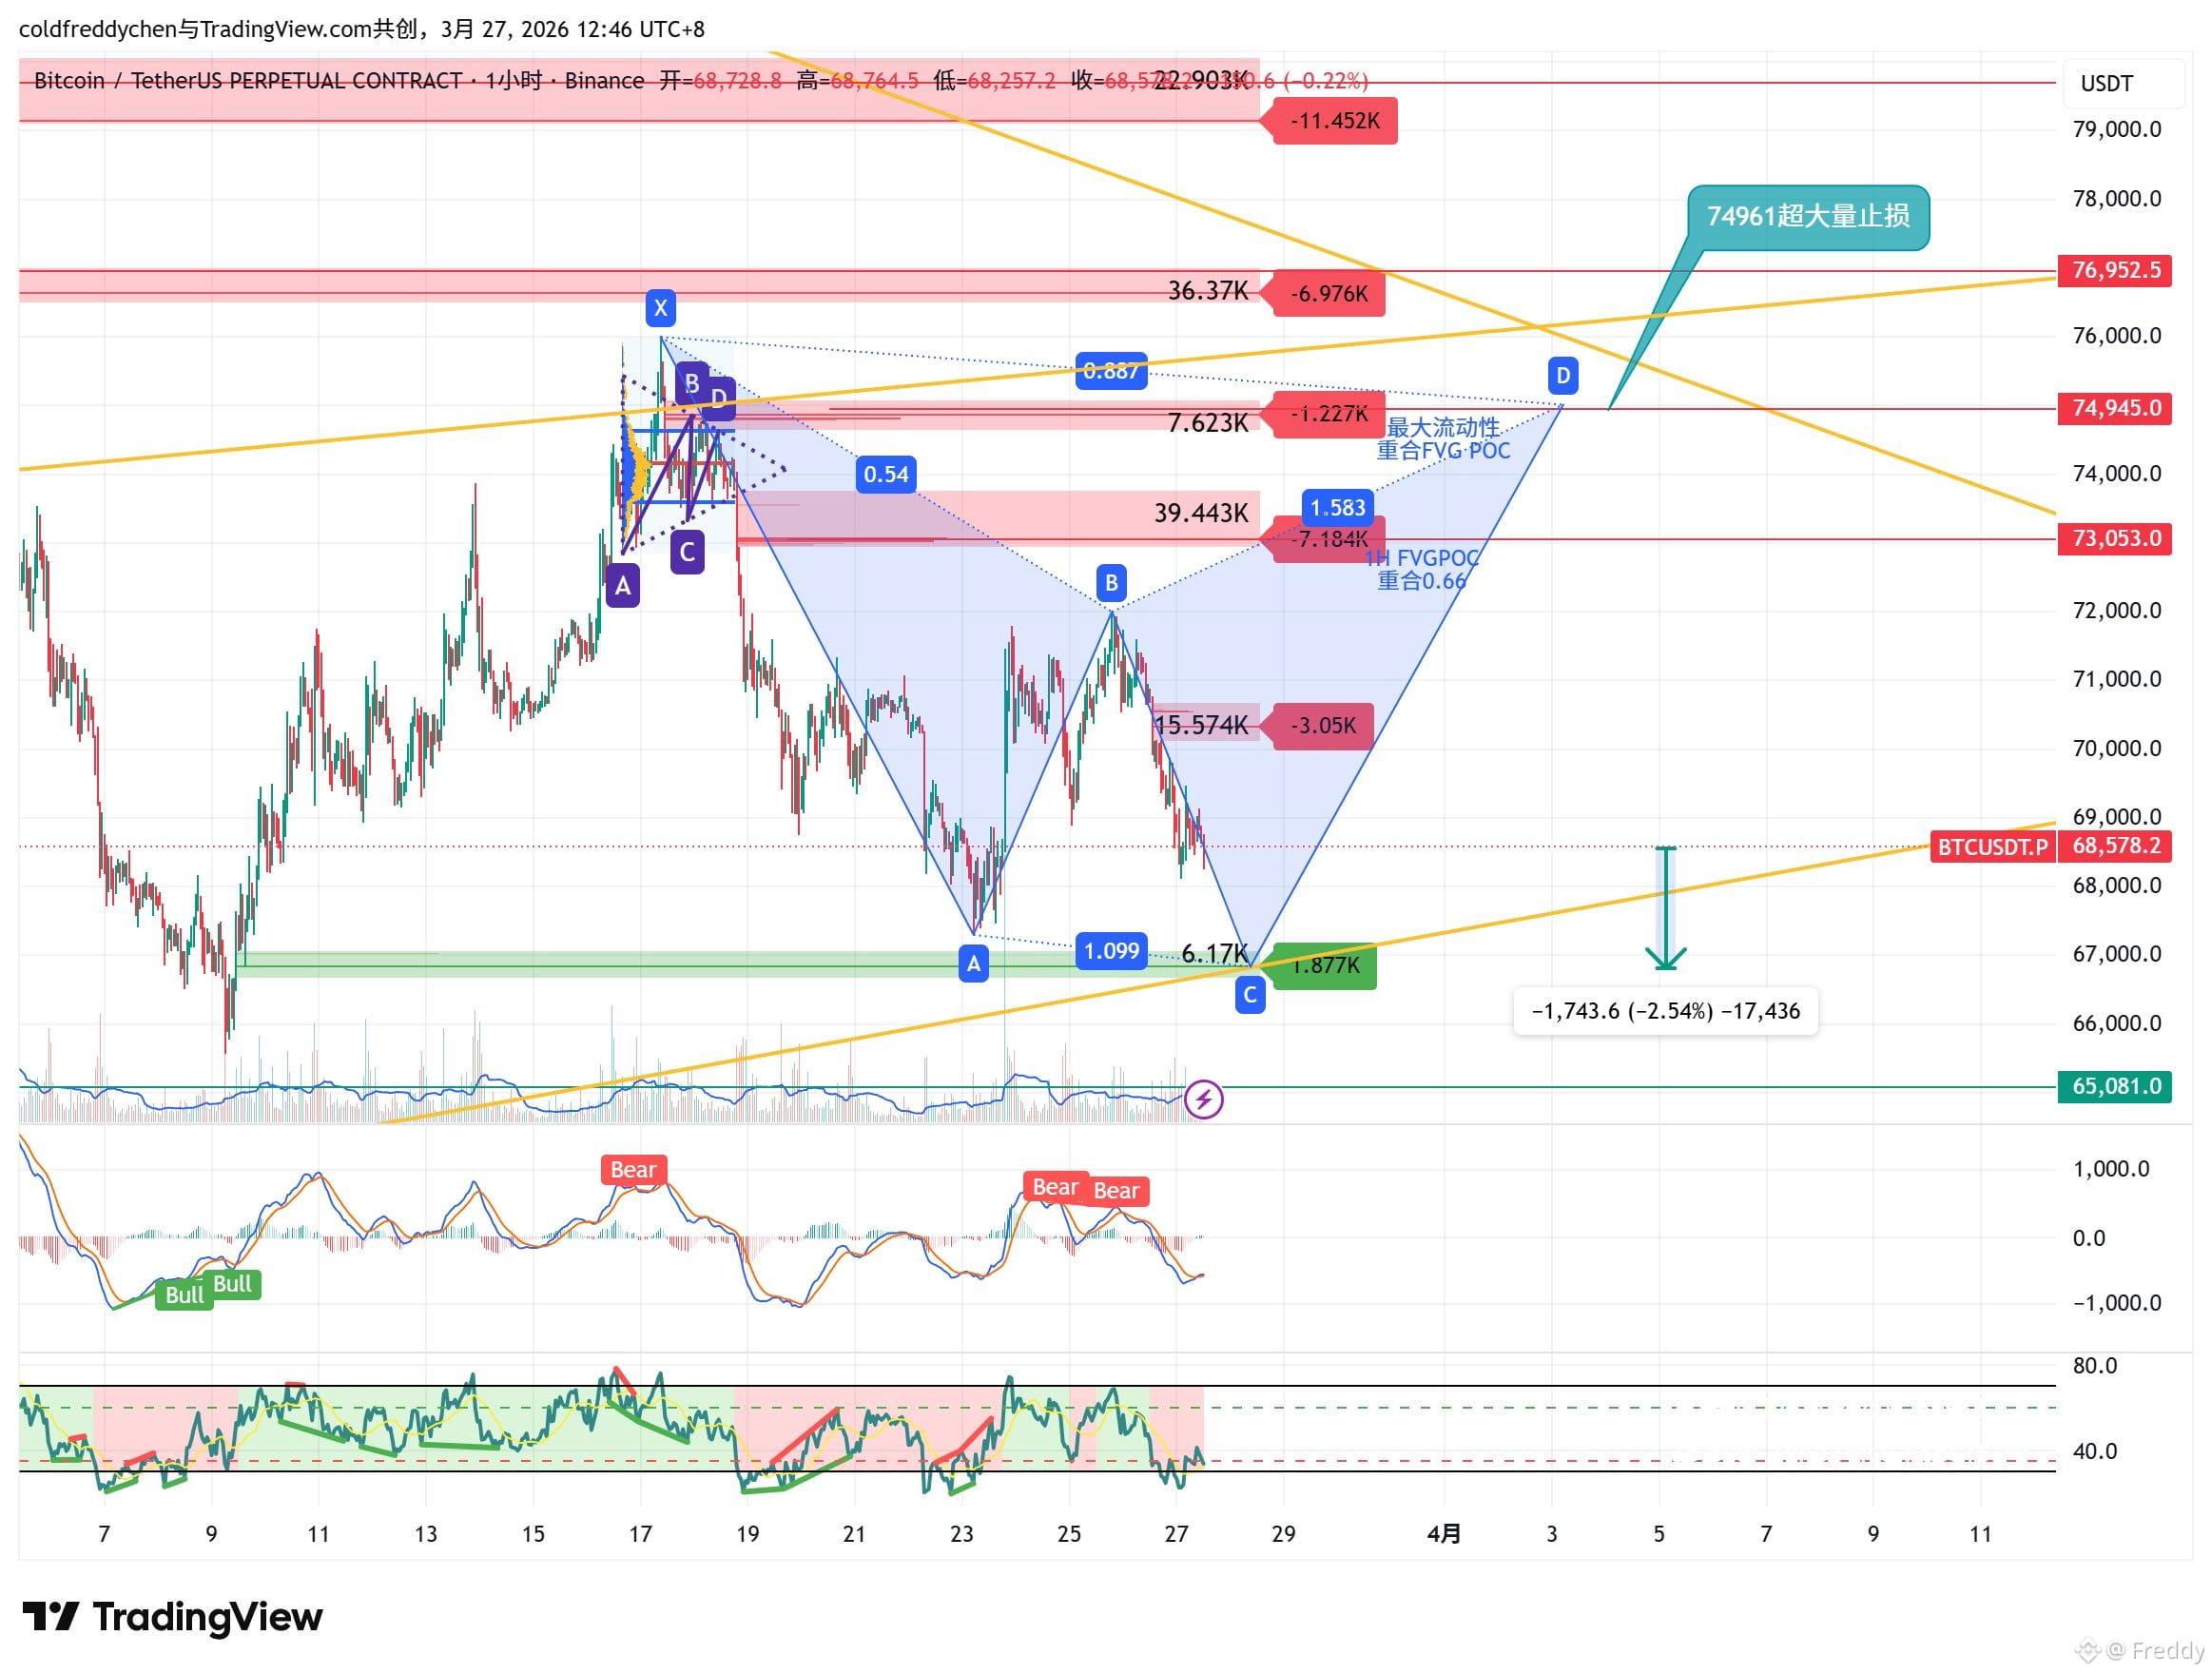Click the Bitcoin / TetherUS PERPETUAL CONTRACT title

[x=248, y=80]
